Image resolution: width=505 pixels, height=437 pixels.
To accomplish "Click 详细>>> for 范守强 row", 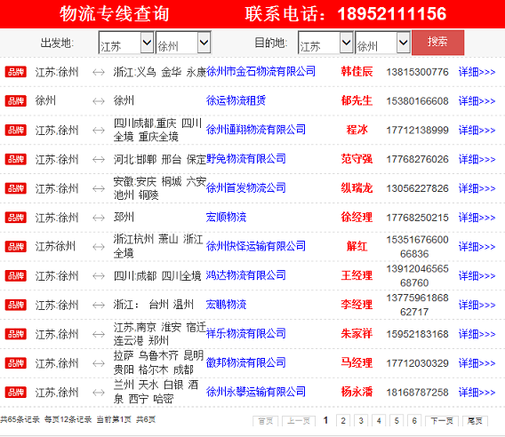I will [x=477, y=159].
